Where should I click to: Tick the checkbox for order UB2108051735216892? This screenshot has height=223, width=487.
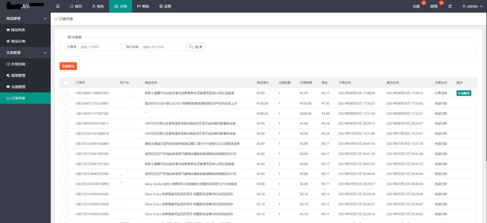pyautogui.click(x=66, y=103)
